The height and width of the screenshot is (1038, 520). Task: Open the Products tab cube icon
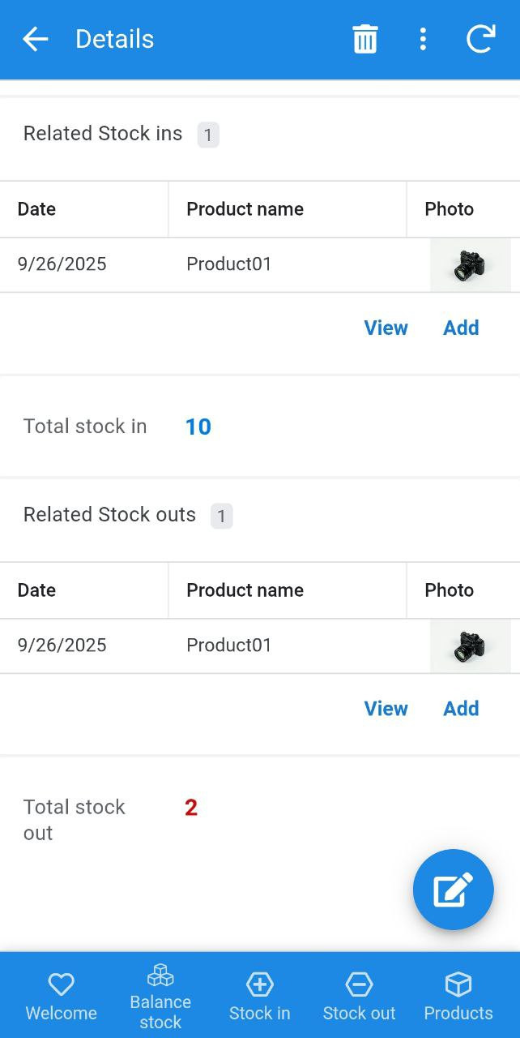coord(458,997)
